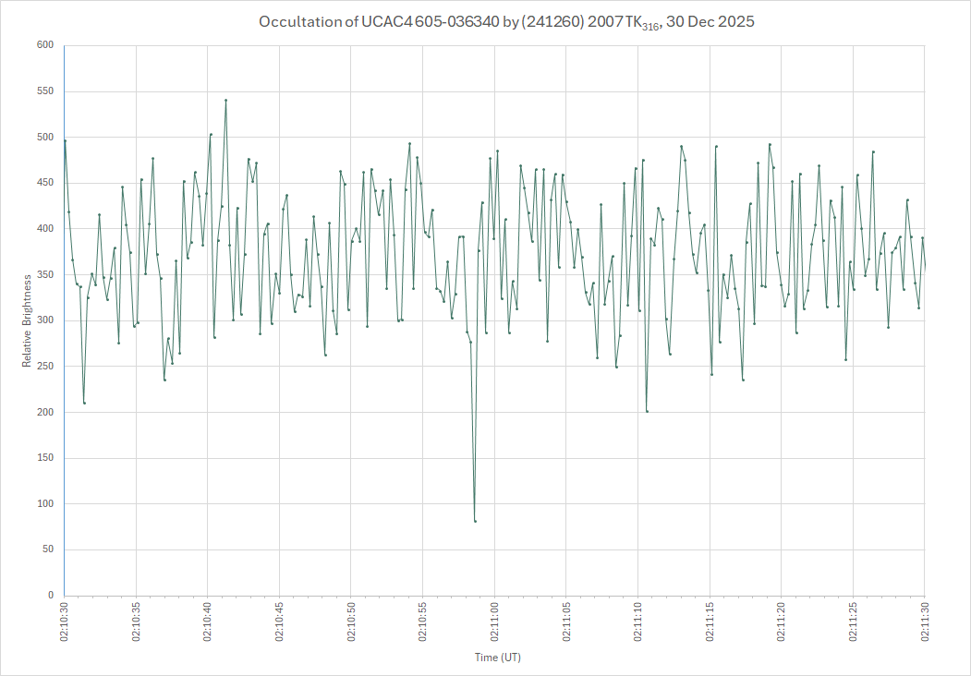Click the 02:11:00 time axis label
Screen dimensions: 971x676
(494, 623)
